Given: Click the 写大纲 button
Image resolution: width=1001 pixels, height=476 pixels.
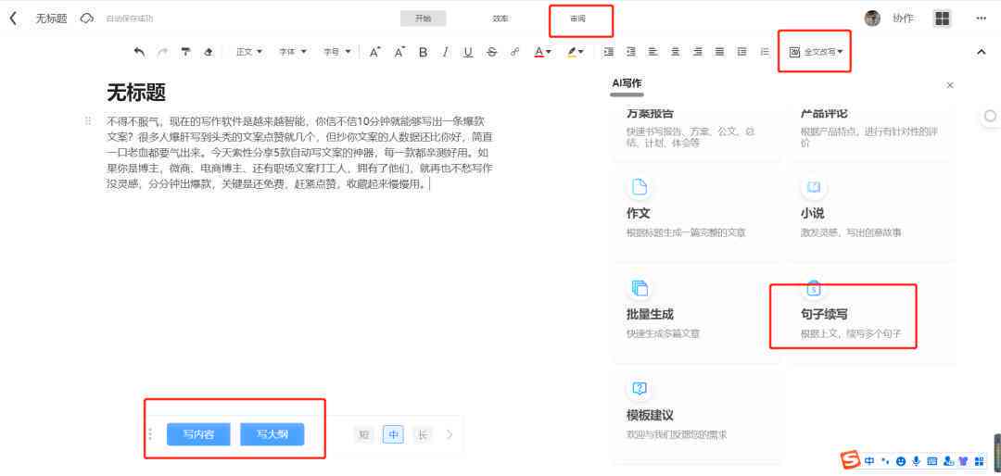Looking at the screenshot, I should click(x=272, y=434).
